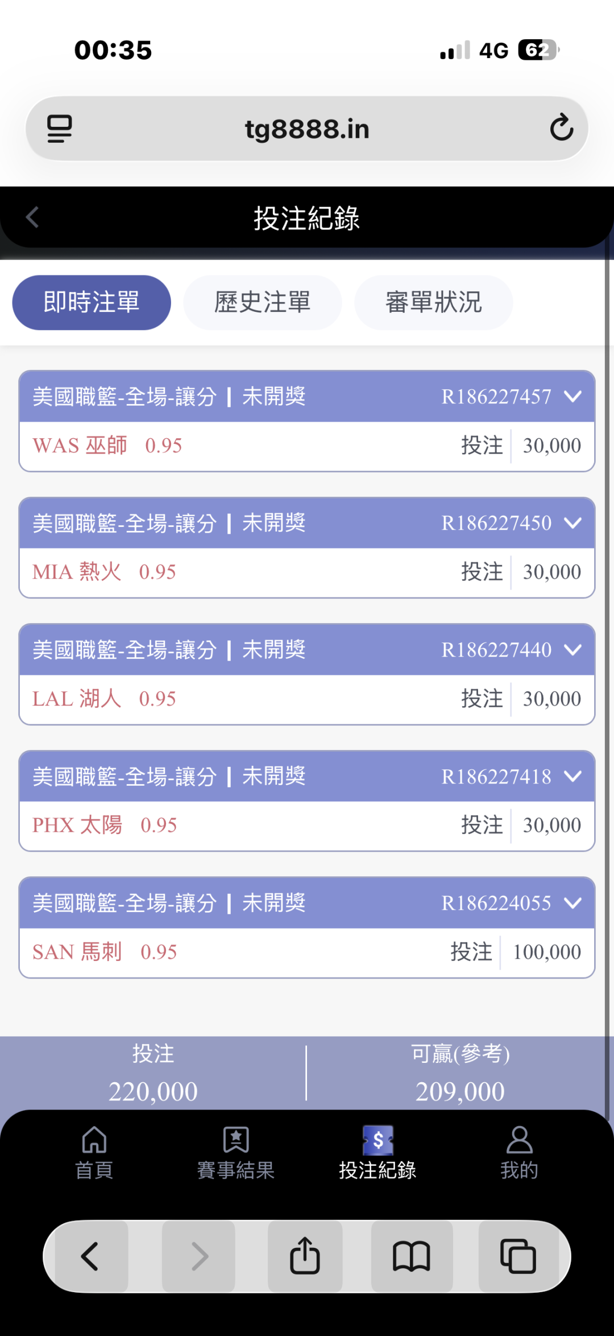Tap the tg8888.in address field
Viewport: 614px width, 1336px height.
[307, 129]
